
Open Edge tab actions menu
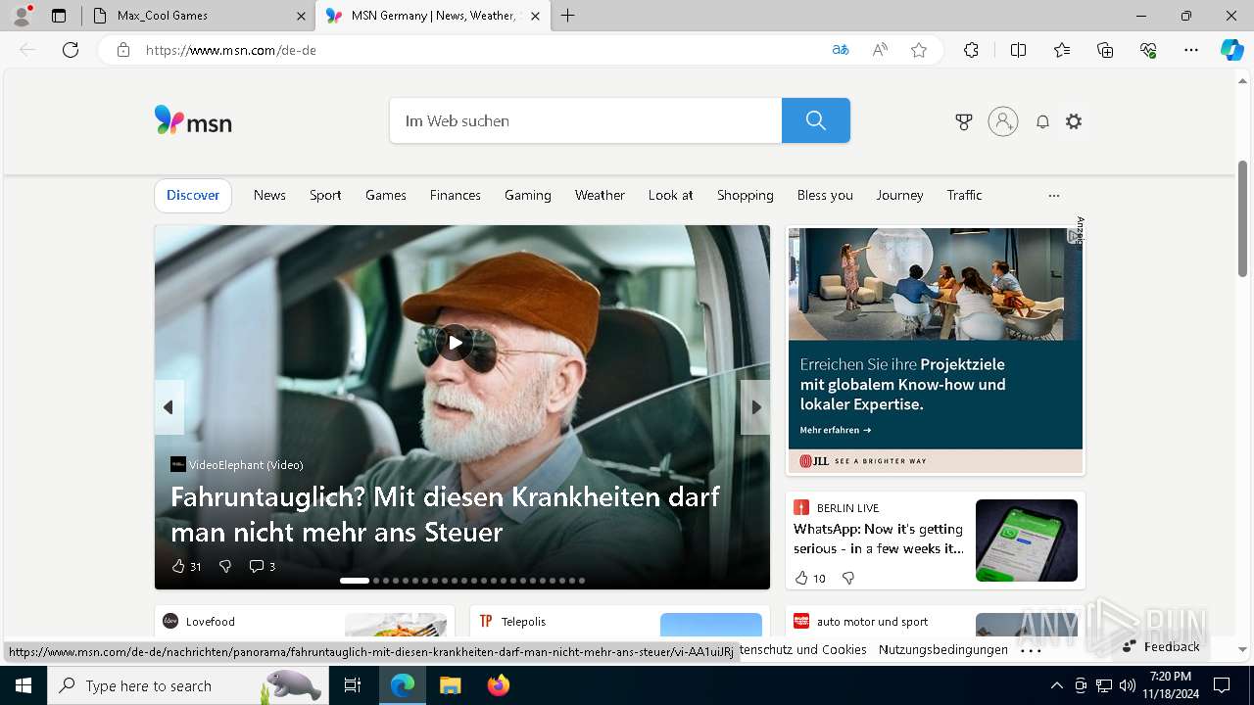click(59, 16)
